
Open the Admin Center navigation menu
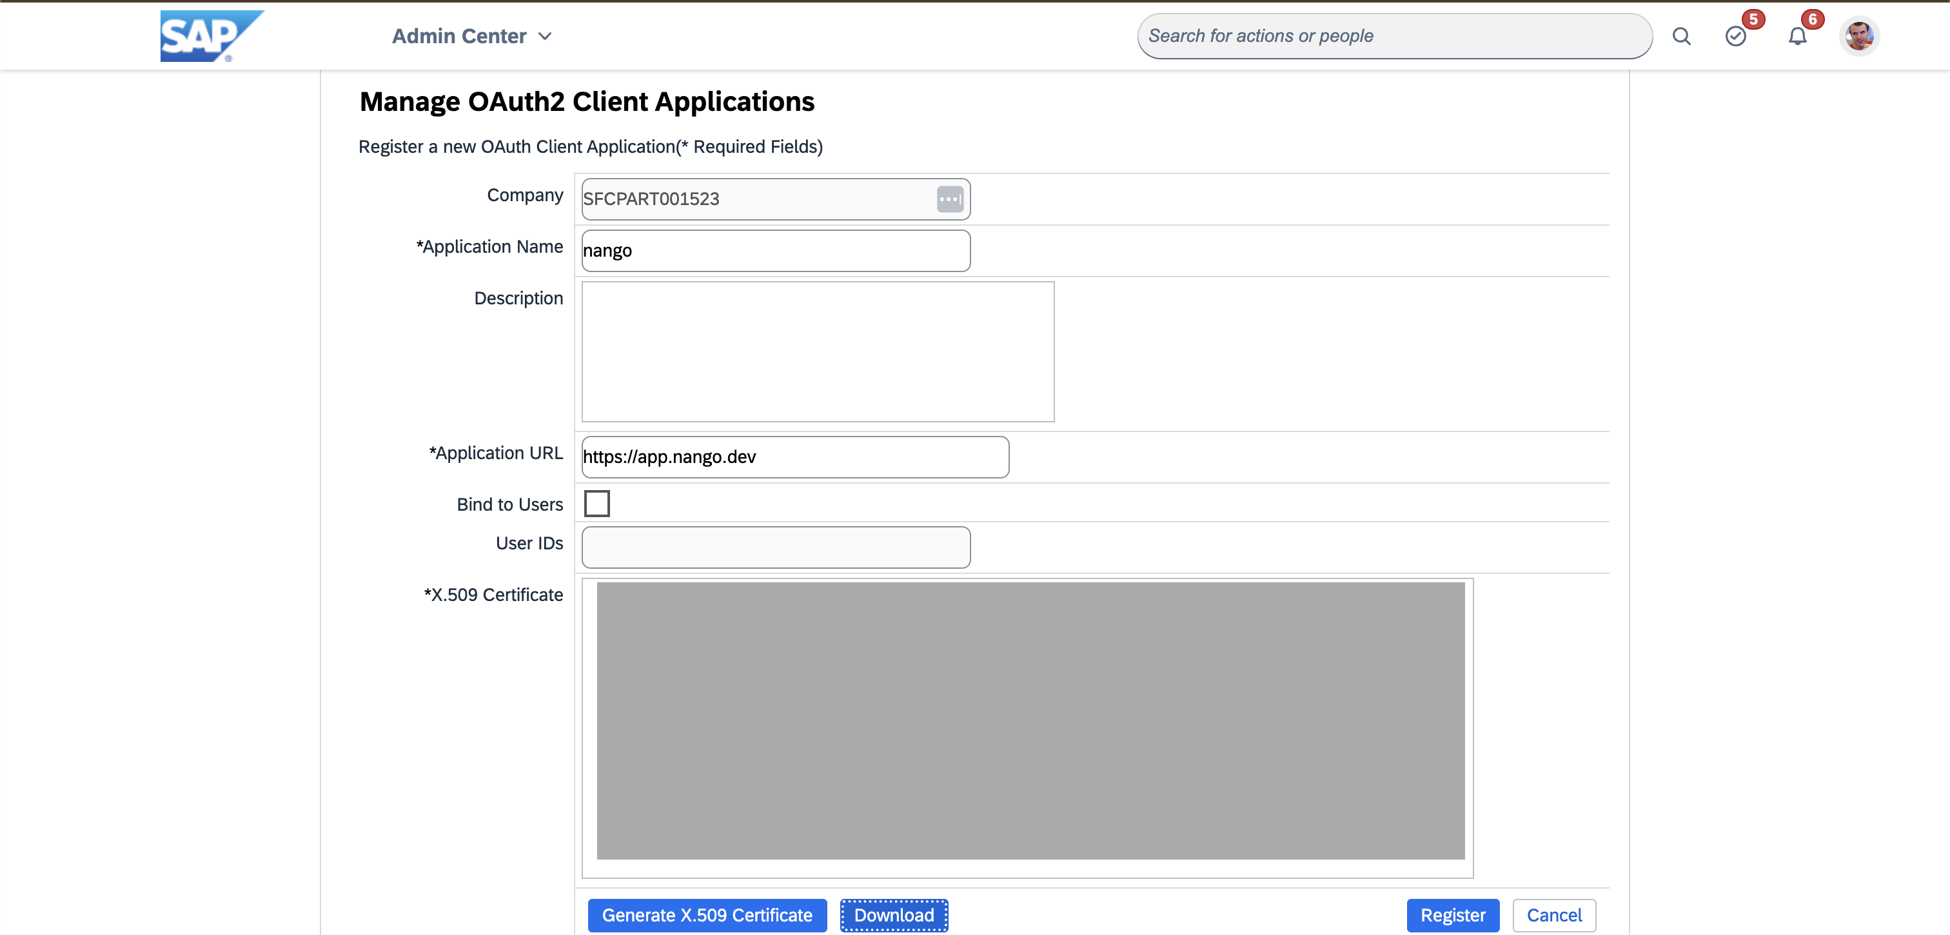pyautogui.click(x=471, y=36)
